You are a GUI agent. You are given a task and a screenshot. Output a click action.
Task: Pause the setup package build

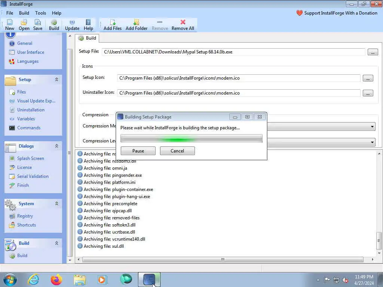pyautogui.click(x=138, y=151)
